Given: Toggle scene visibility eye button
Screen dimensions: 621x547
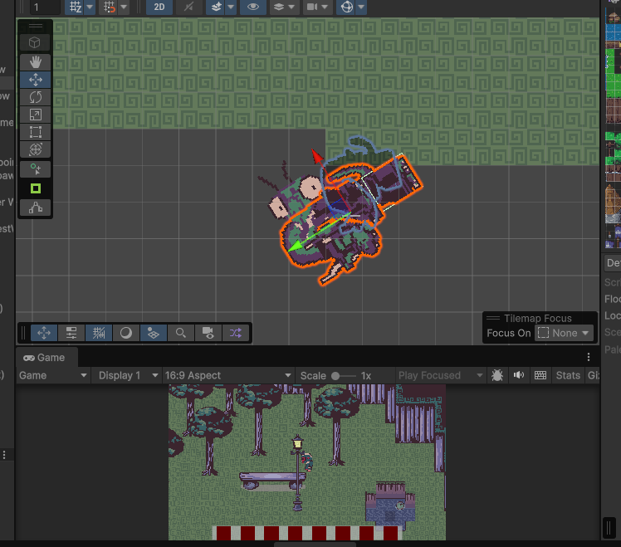Looking at the screenshot, I should [253, 7].
